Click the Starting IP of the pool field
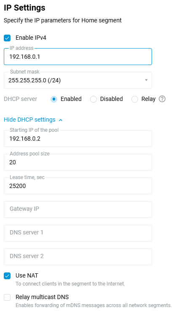 78,139
